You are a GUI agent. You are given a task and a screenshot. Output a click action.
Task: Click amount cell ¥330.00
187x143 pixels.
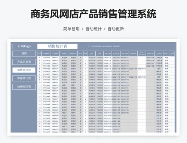tap(99, 110)
